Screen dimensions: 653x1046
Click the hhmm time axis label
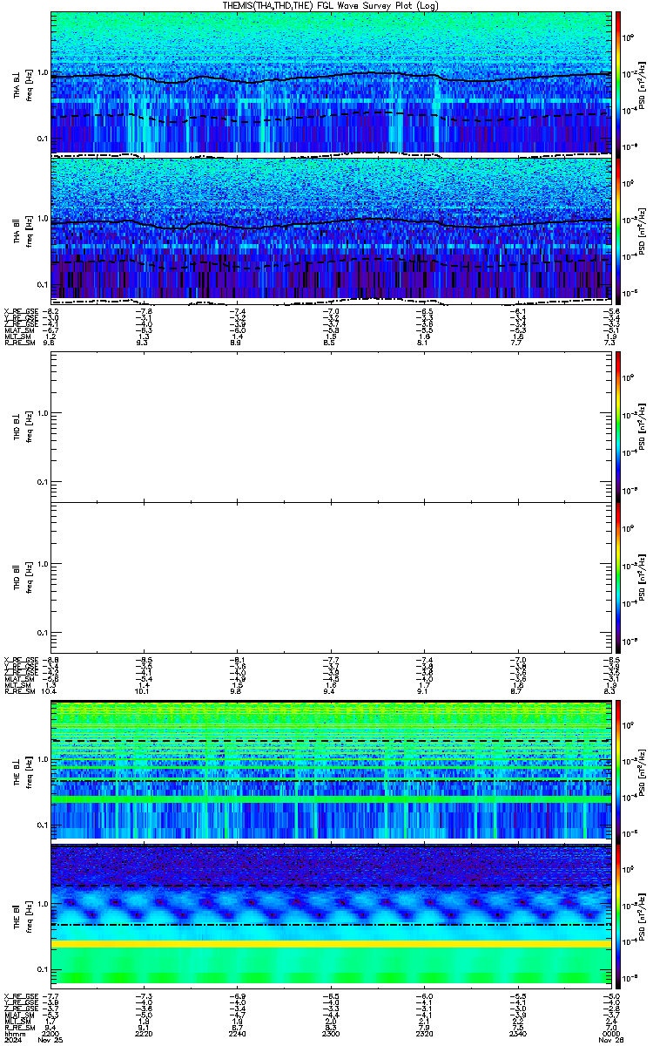[13, 1034]
